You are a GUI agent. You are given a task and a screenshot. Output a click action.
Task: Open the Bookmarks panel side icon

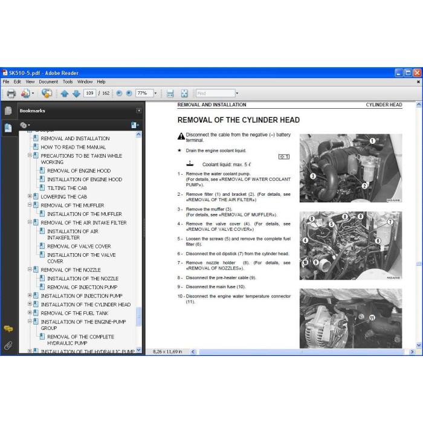(x=8, y=128)
